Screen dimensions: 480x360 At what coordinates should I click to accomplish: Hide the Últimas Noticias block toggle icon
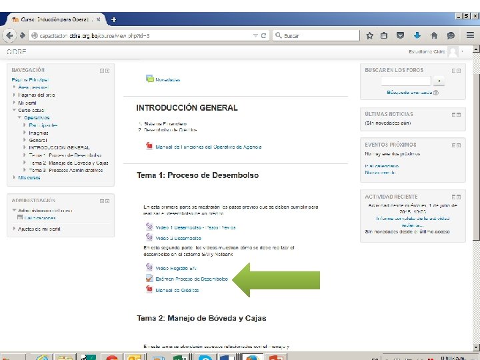coord(454,115)
